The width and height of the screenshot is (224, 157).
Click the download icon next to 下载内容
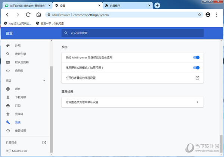pos(8,97)
